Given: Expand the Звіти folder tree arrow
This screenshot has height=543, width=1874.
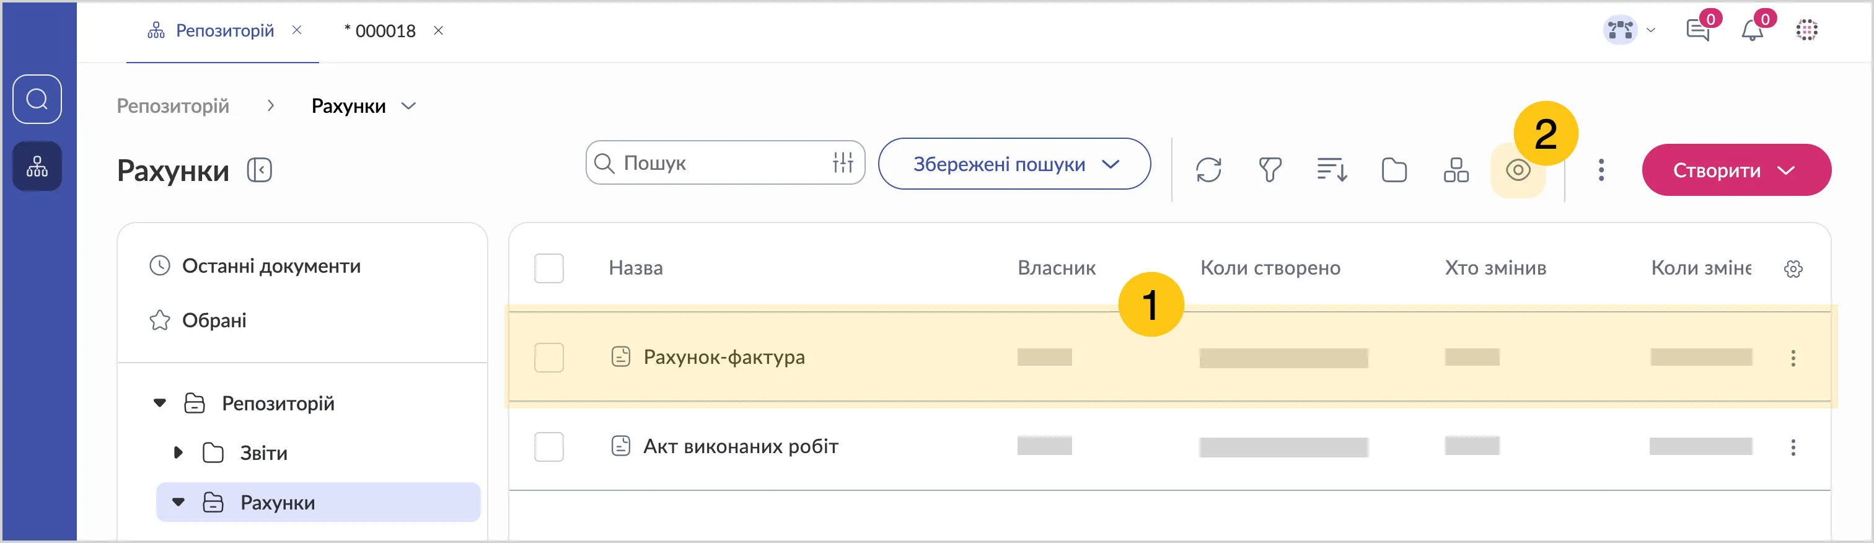Looking at the screenshot, I should click(x=177, y=452).
